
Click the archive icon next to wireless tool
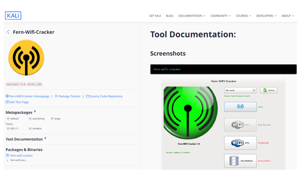coord(30,129)
